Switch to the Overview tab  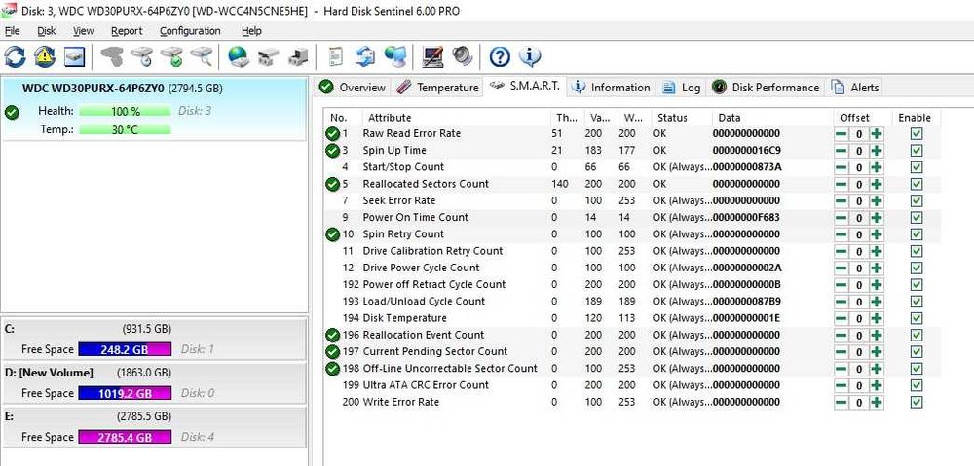(x=353, y=88)
